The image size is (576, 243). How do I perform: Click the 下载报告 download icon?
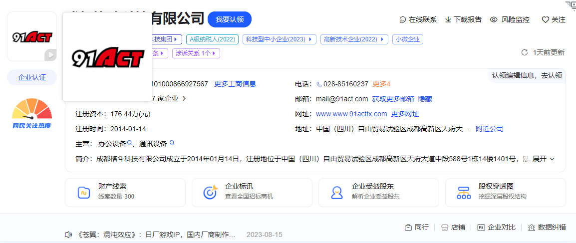point(448,20)
